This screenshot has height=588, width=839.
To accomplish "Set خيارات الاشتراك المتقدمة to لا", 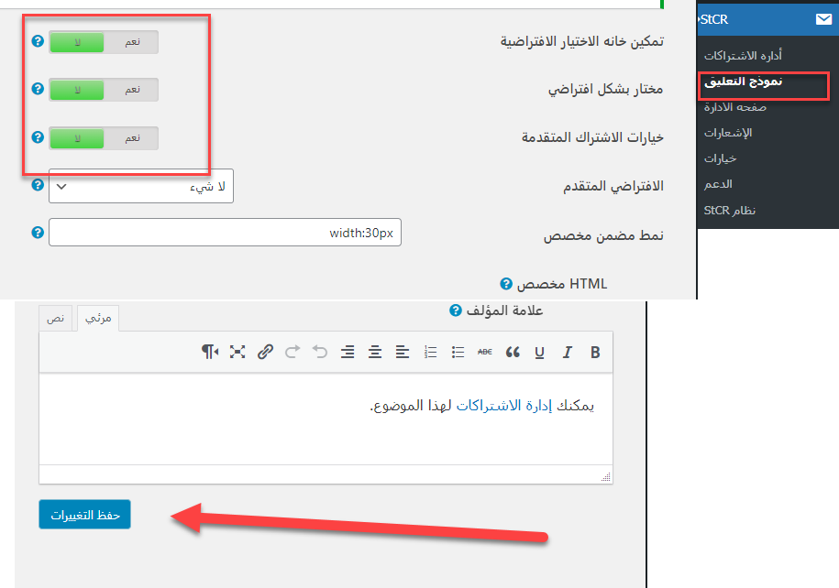I will click(x=77, y=138).
